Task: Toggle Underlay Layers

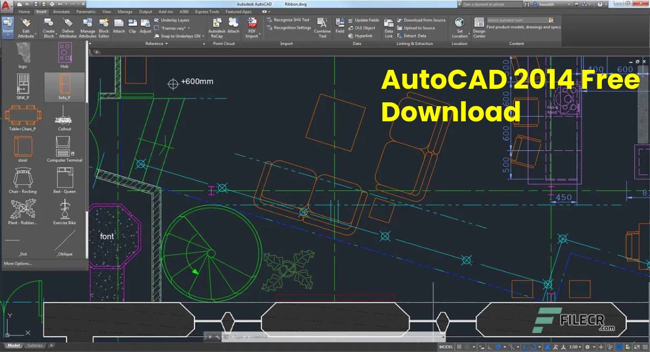Action: (172, 20)
